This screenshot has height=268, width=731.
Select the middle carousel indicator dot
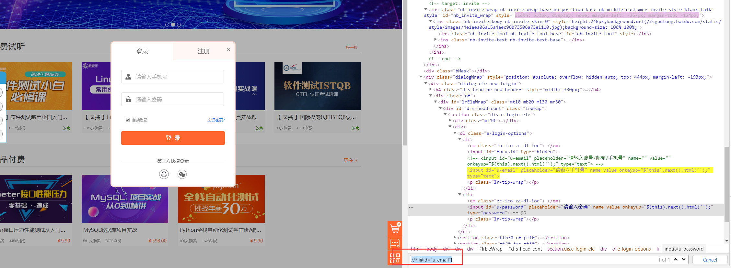[x=173, y=25]
